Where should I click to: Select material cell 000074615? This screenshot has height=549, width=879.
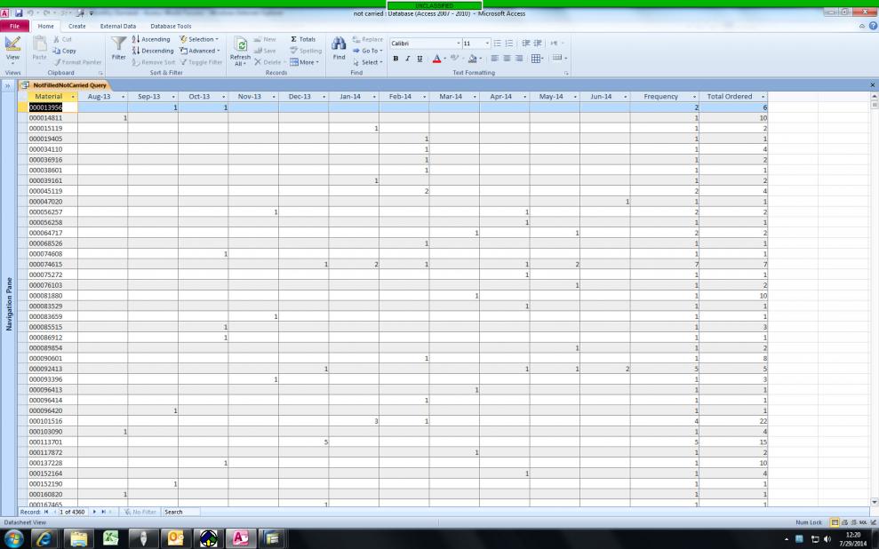coord(52,265)
